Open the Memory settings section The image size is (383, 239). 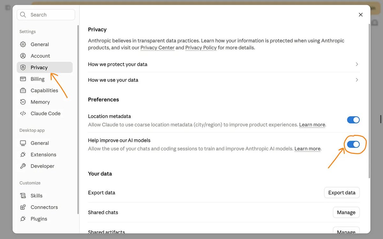(45, 102)
